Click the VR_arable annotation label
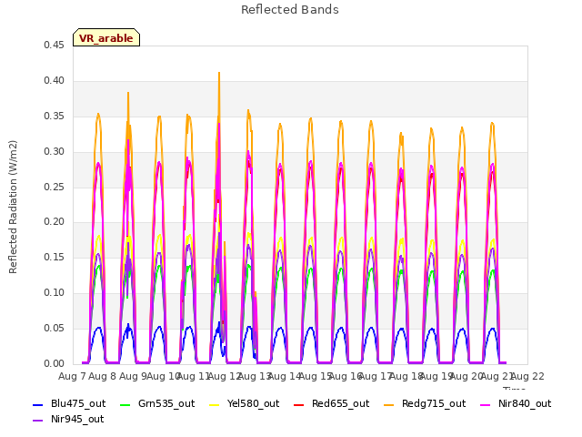 point(106,38)
